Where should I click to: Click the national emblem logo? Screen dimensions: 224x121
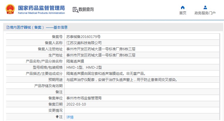pos(10,9)
